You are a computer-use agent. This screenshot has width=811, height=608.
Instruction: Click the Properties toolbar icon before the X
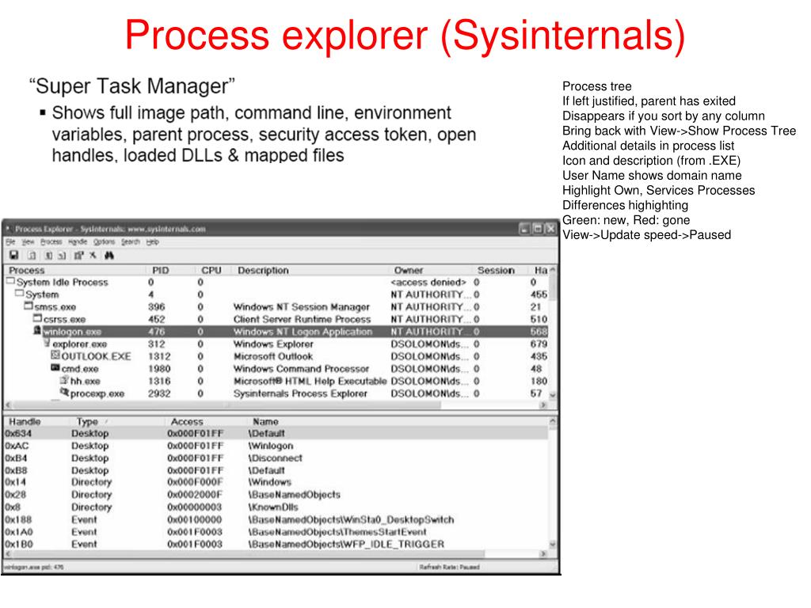(78, 255)
